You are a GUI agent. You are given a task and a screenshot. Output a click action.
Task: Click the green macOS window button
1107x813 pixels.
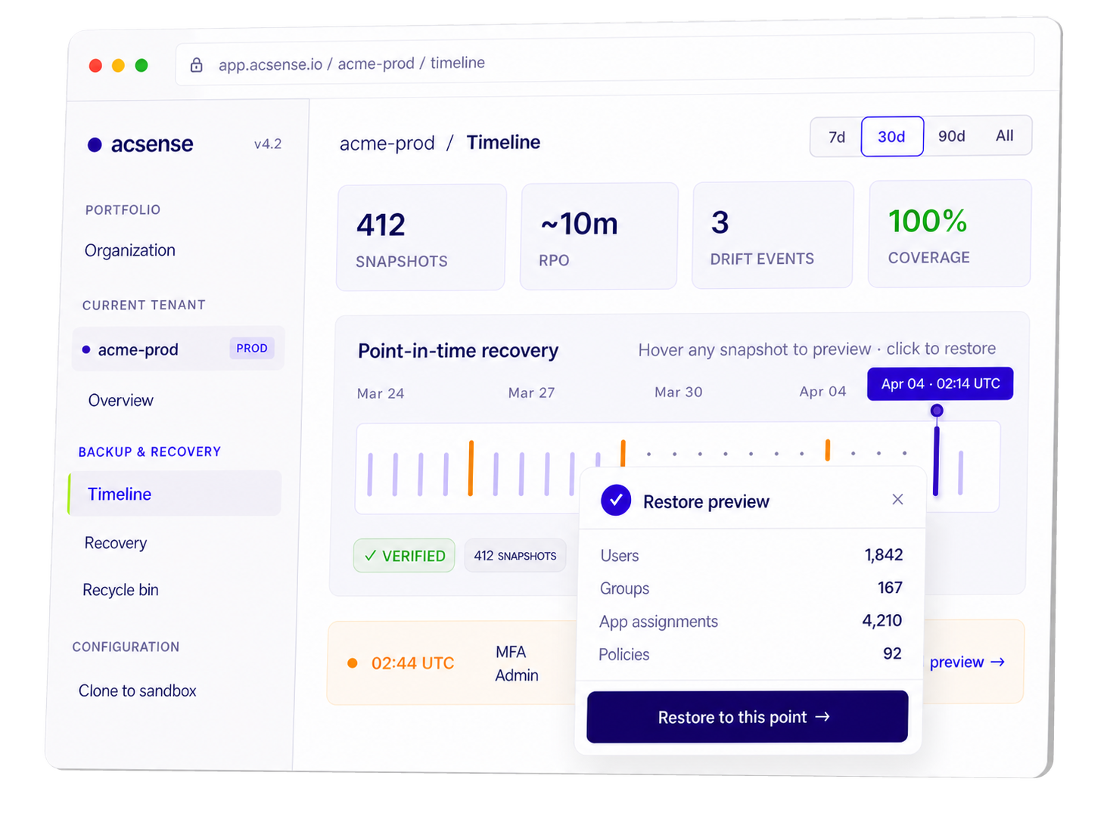[x=141, y=65]
